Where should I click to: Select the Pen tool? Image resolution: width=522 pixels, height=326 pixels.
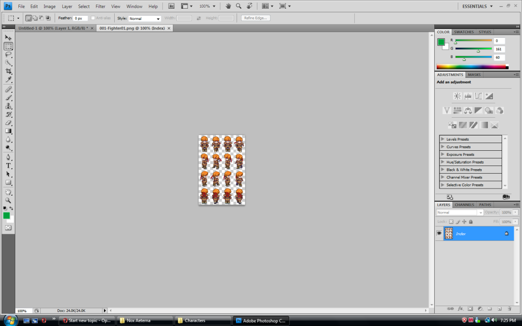pyautogui.click(x=8, y=157)
